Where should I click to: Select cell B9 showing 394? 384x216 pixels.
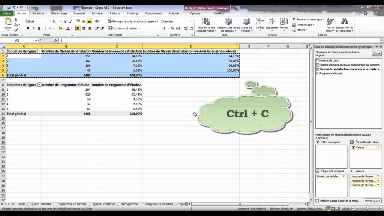[x=66, y=90]
